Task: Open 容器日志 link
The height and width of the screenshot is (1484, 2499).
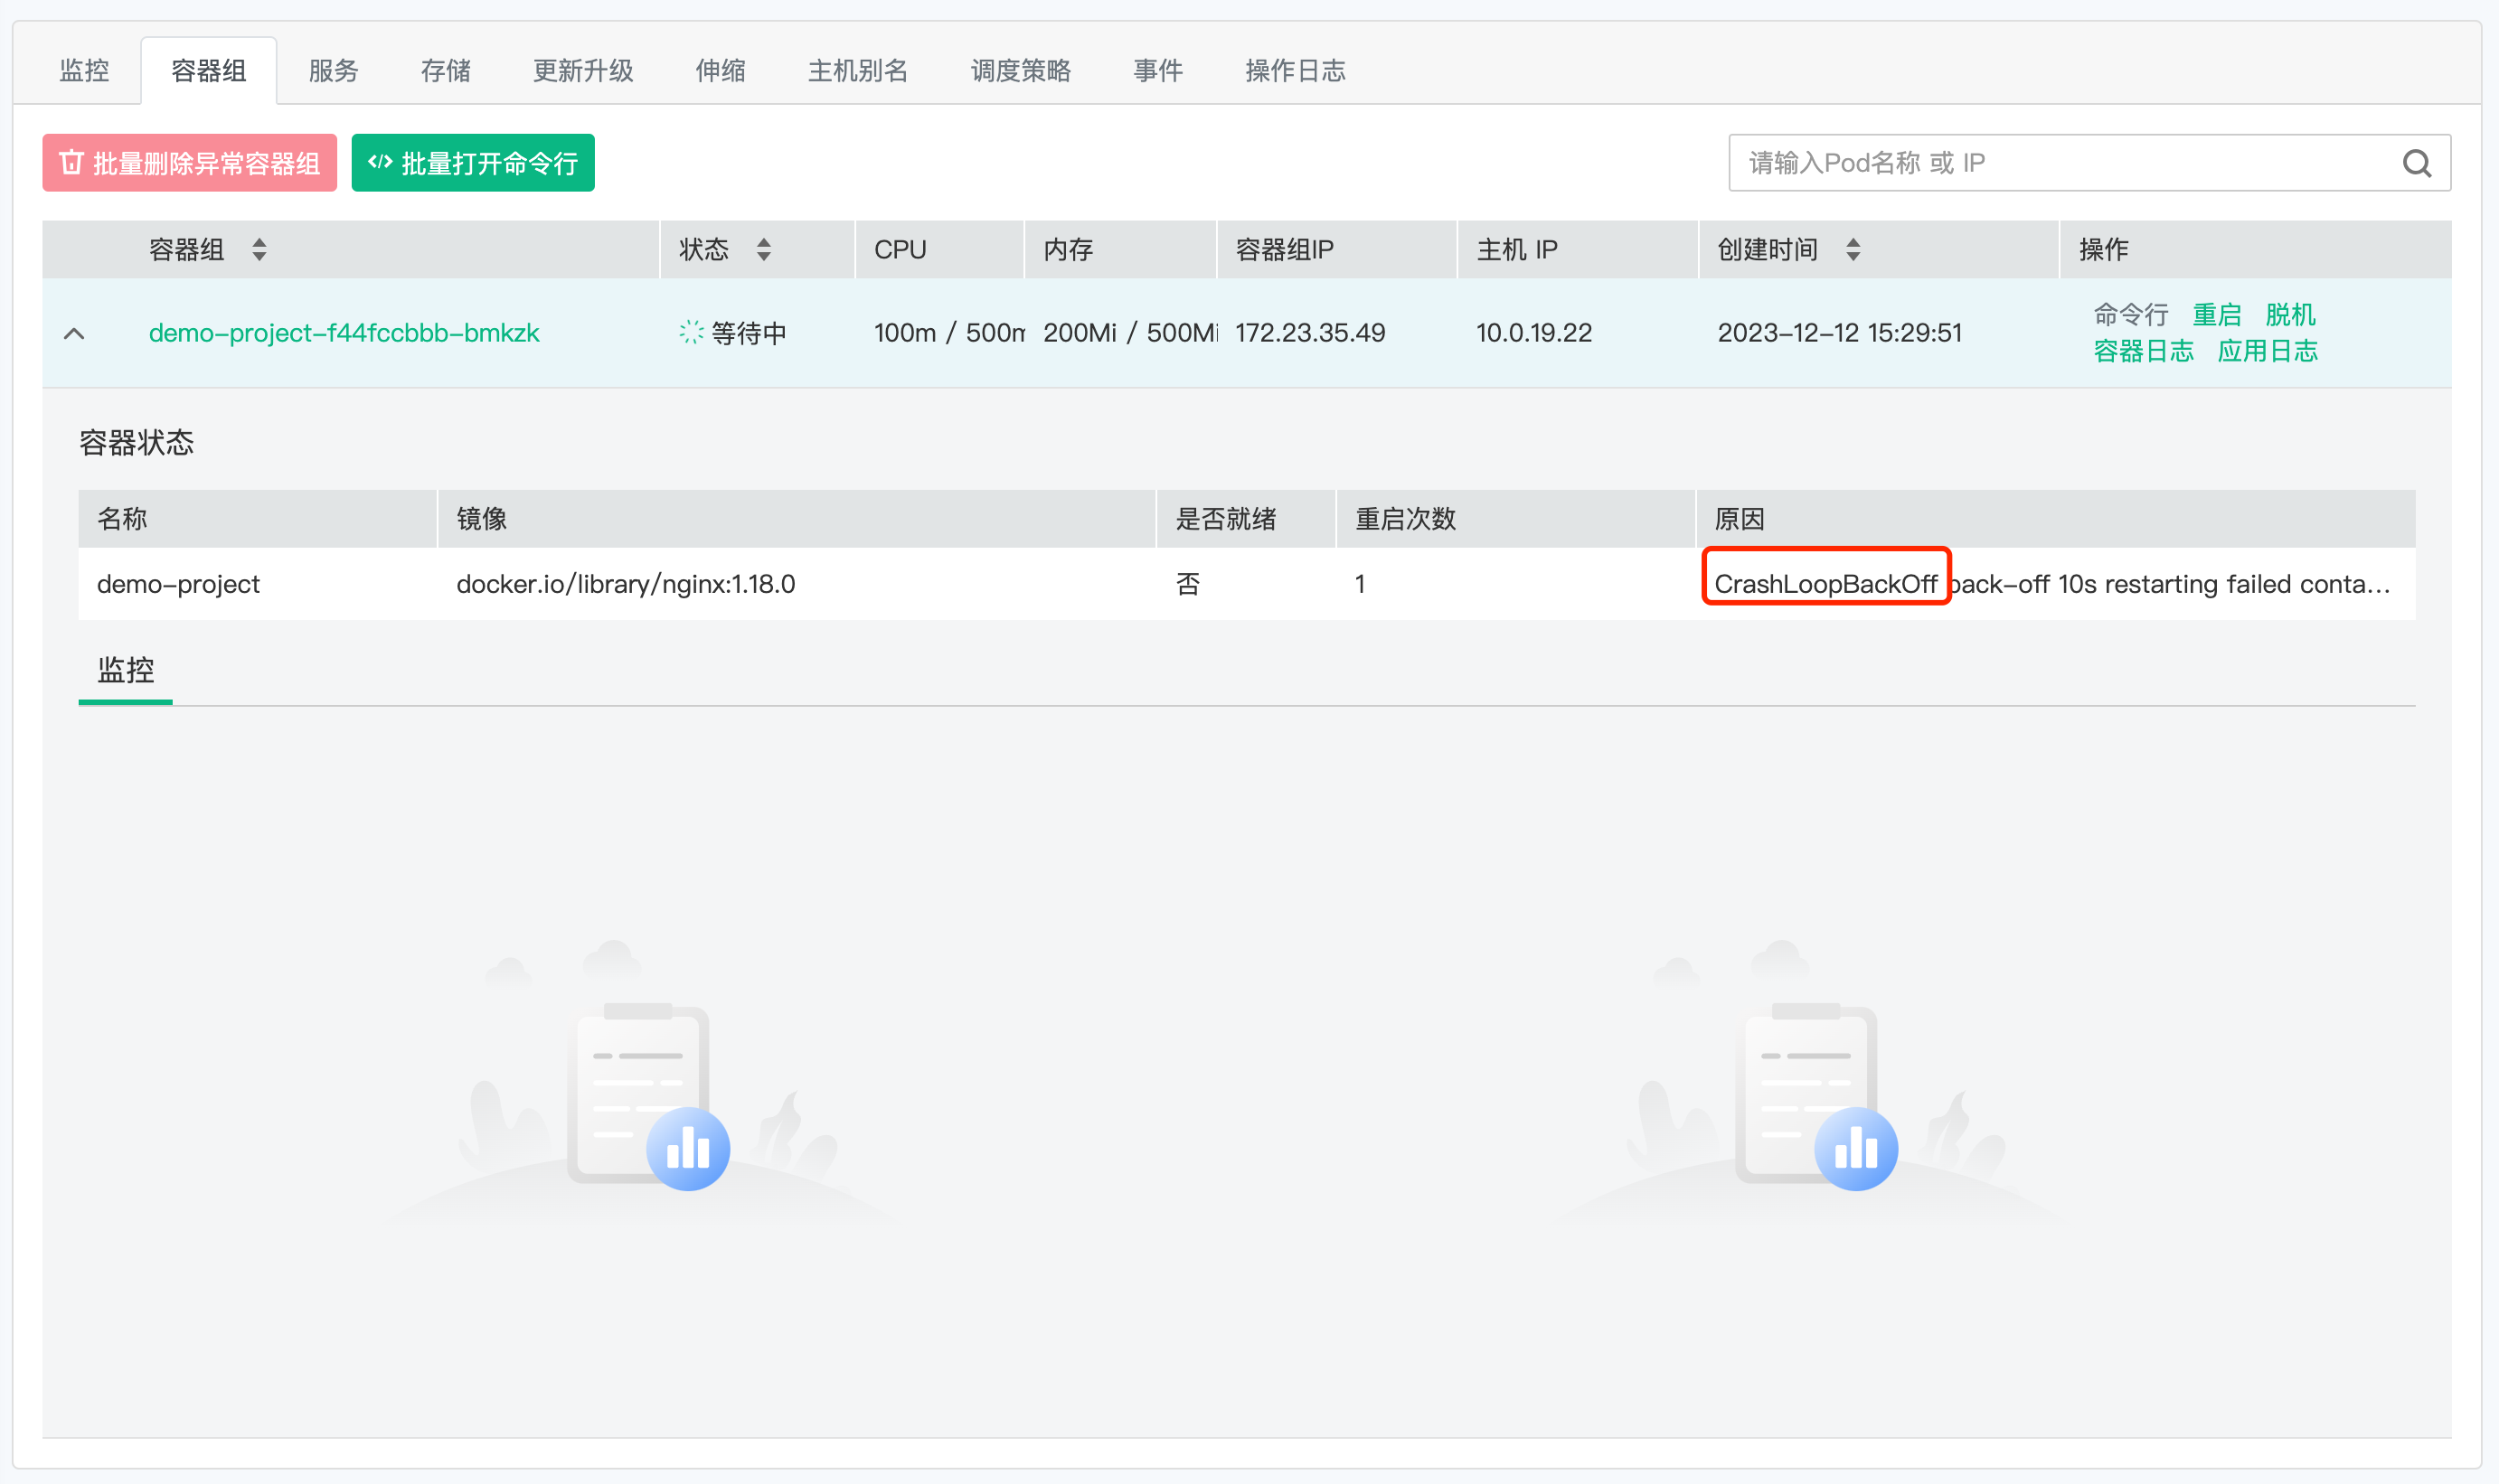Action: tap(2144, 351)
